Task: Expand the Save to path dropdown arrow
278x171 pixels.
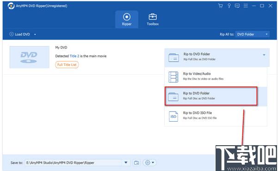Action: click(x=126, y=163)
